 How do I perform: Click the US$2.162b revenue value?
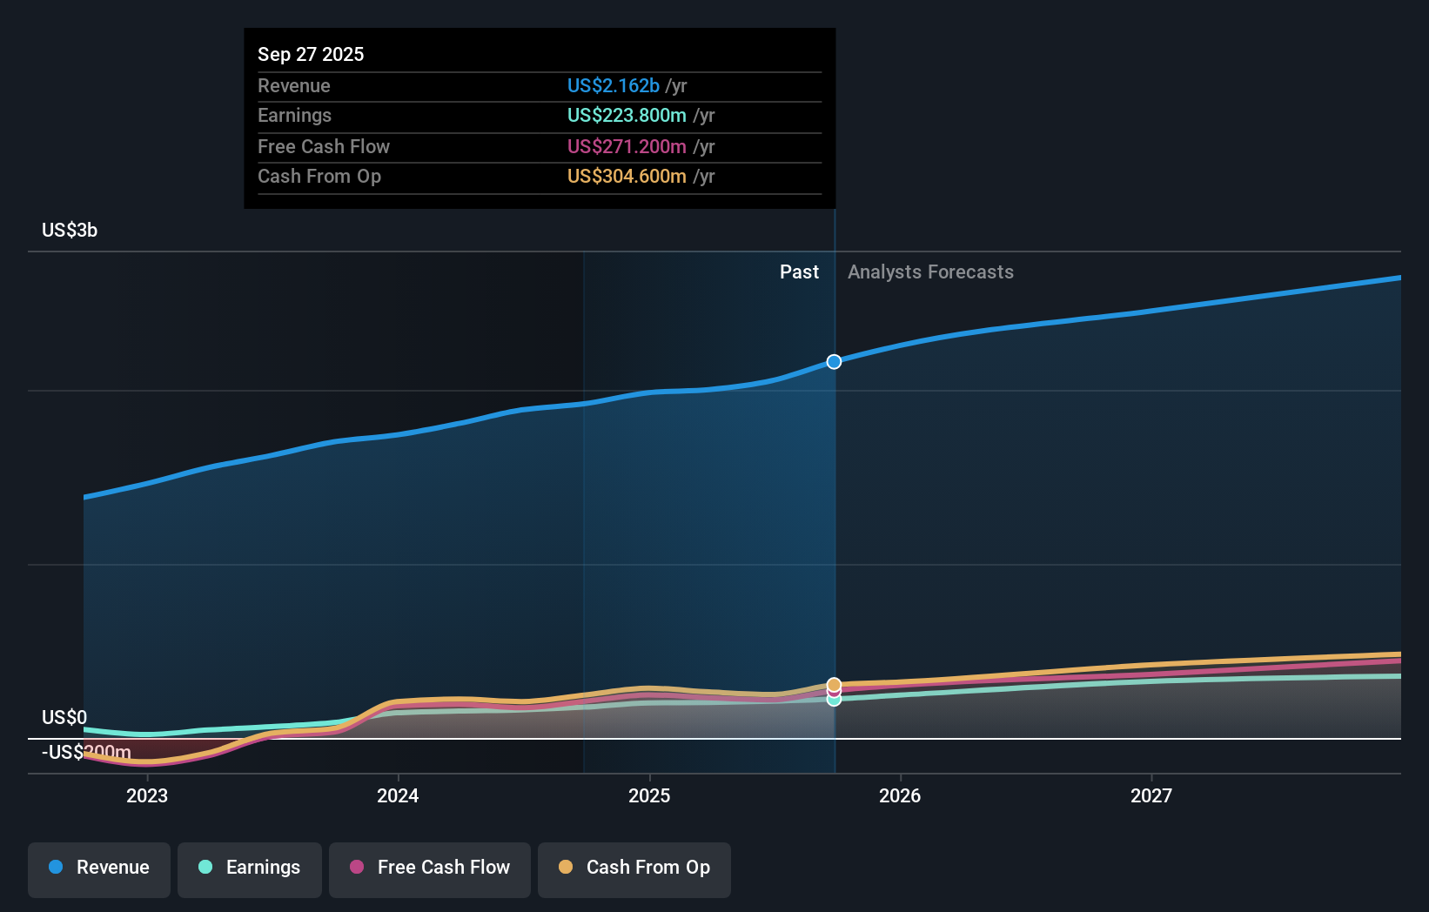[x=613, y=85]
